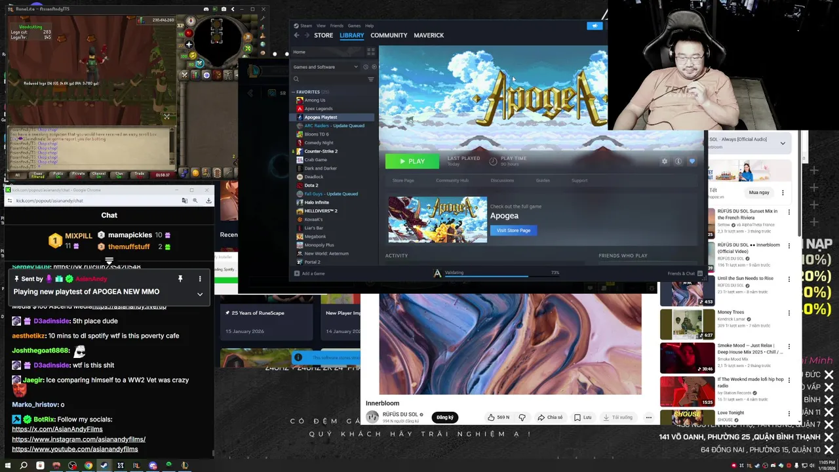This screenshot has height=472, width=839.
Task: Open Money Trees video thumbnail
Action: (687, 323)
